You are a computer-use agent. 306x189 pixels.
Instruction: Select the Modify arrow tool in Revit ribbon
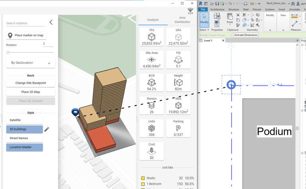204,20
